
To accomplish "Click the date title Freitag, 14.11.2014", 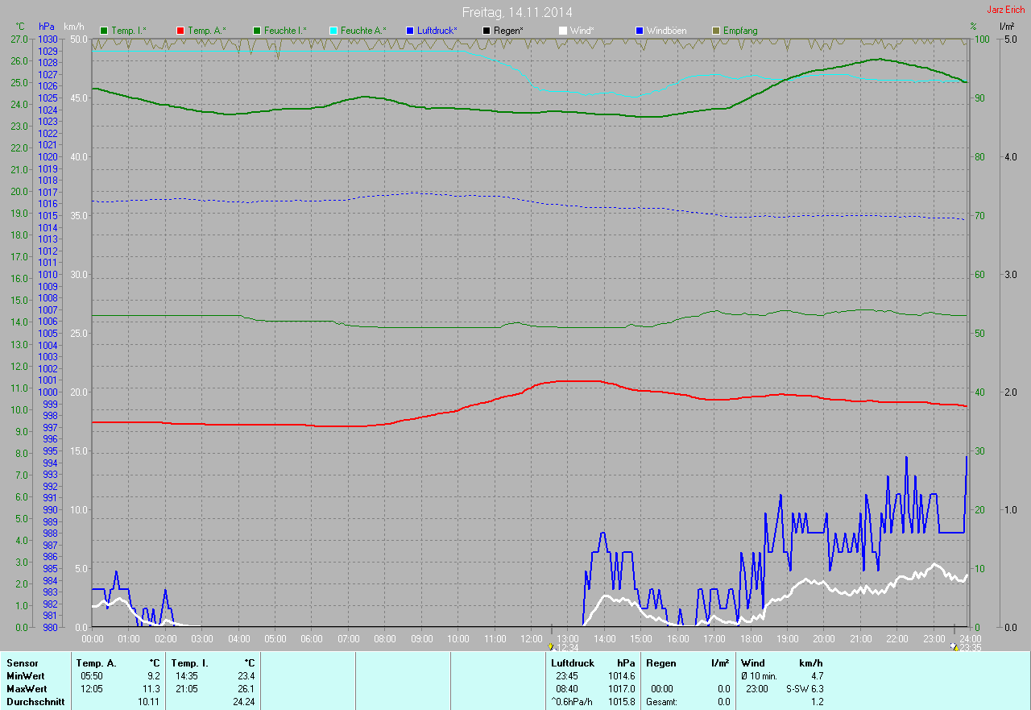I will 517,12.
